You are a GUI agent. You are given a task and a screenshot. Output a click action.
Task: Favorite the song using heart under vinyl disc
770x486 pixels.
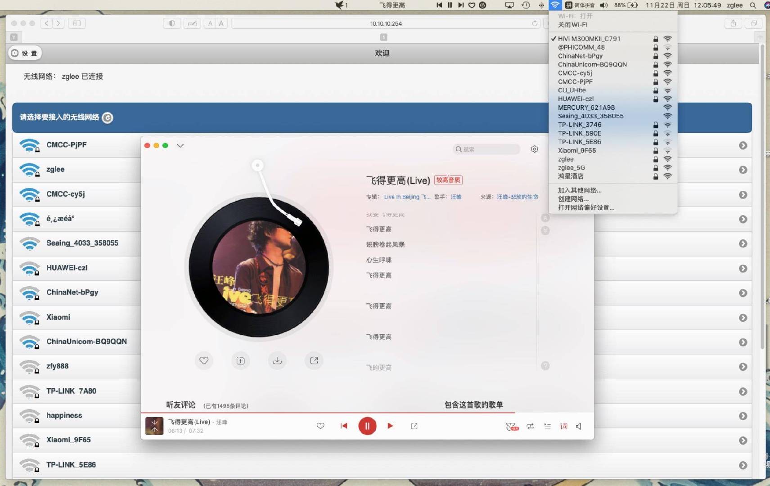(x=204, y=360)
